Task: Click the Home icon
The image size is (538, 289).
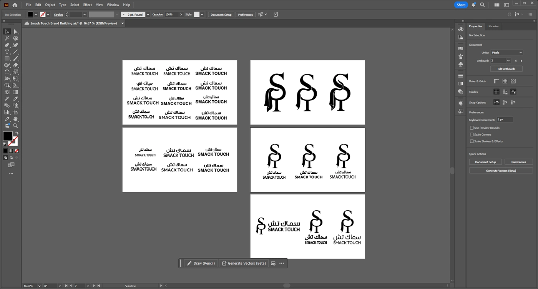Action: (x=15, y=5)
